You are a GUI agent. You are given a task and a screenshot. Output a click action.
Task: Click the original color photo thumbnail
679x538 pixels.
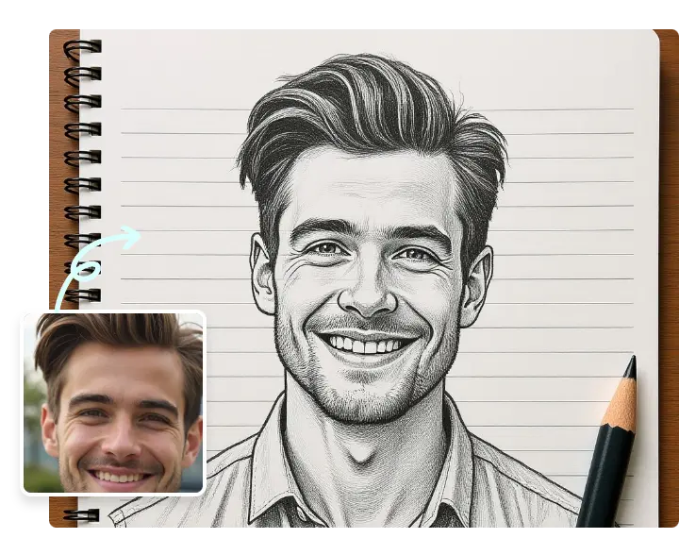click(112, 403)
